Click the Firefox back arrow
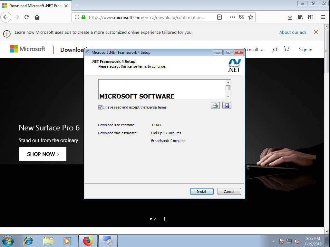The height and width of the screenshot is (247, 330). (x=6, y=17)
